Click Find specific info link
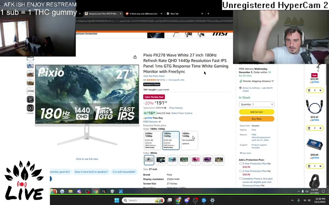 pyautogui.click(x=176, y=80)
